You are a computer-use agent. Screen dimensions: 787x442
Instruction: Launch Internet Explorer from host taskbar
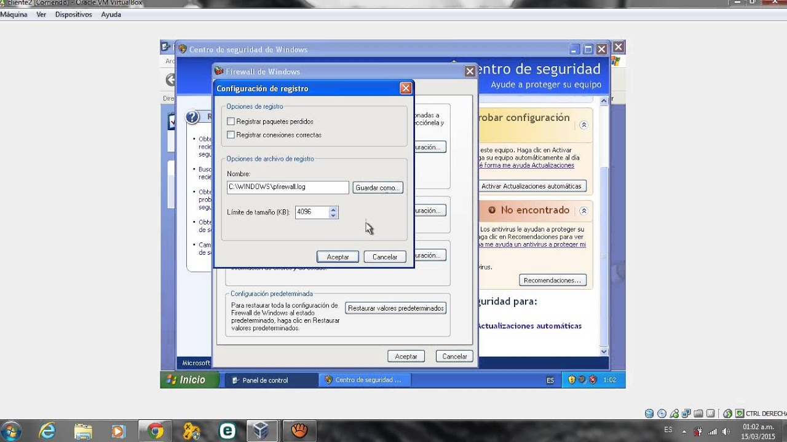[47, 430]
